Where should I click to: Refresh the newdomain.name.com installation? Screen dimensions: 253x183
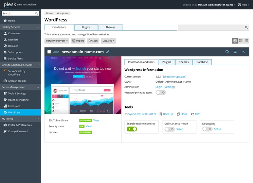pyautogui.click(x=227, y=52)
